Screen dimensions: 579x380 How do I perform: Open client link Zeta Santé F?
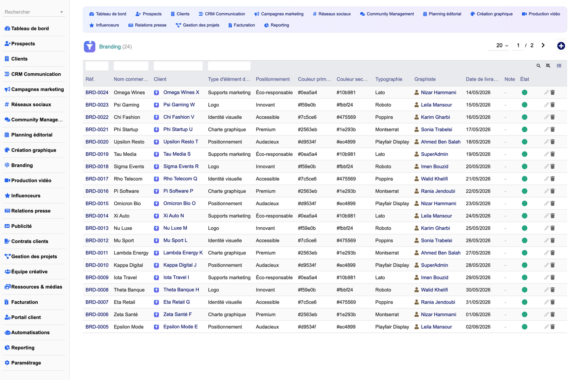178,314
